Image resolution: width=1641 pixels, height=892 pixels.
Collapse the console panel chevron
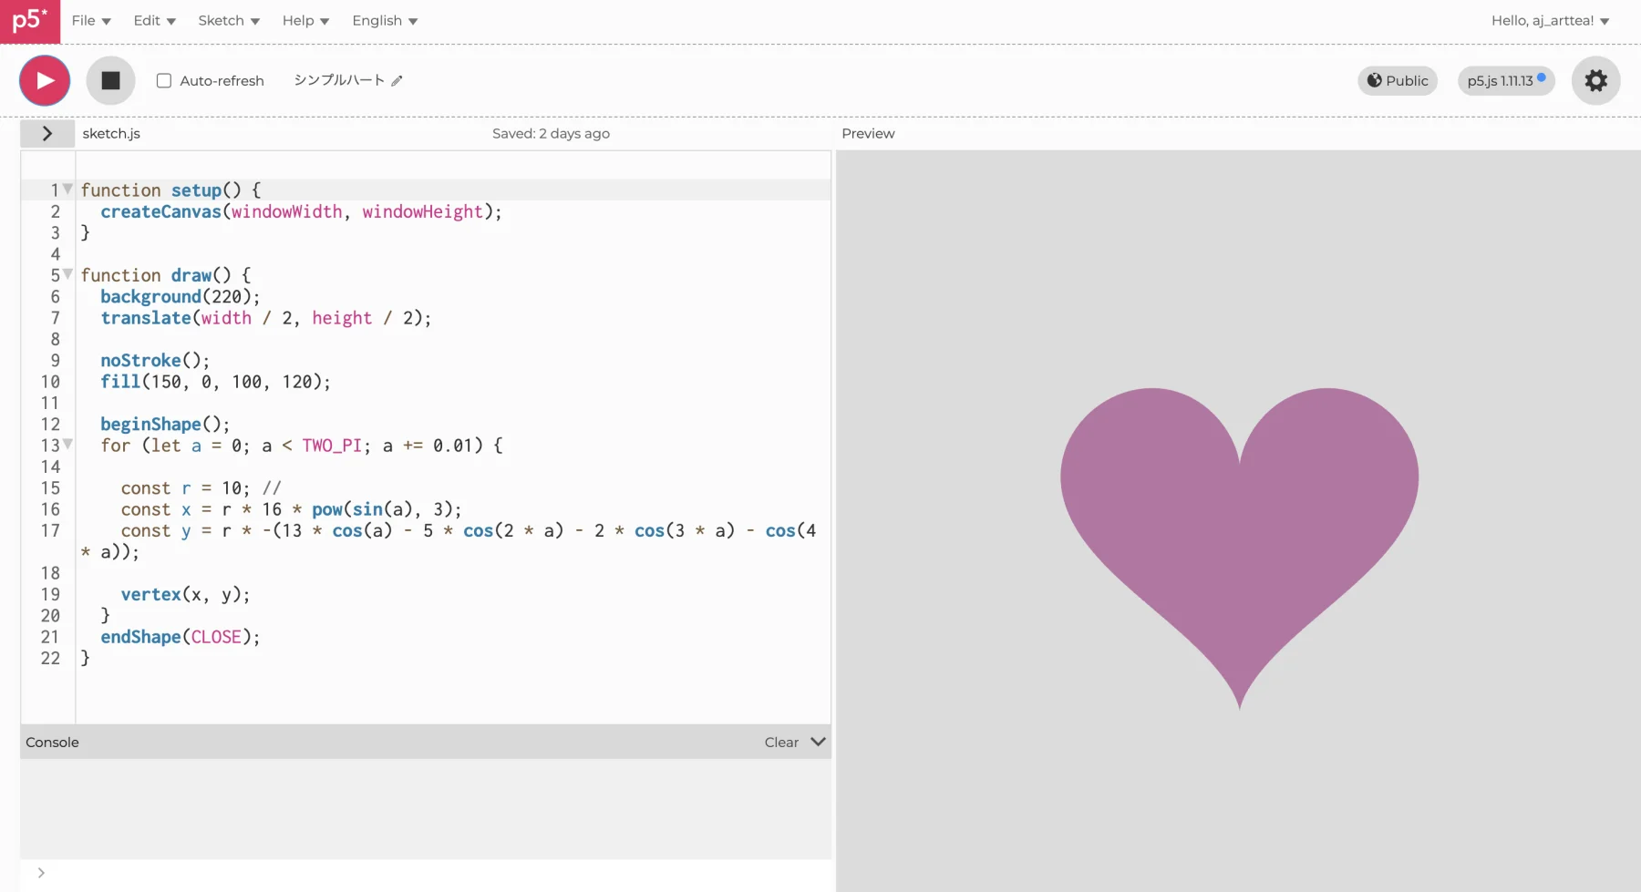coord(818,742)
